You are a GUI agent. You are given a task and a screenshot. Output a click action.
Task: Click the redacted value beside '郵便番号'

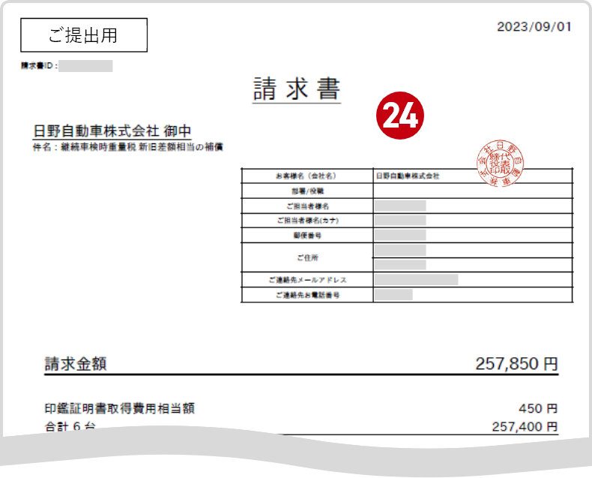click(x=400, y=235)
